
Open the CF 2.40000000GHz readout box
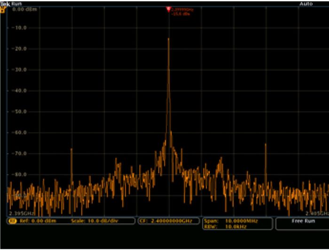pyautogui.click(x=169, y=221)
